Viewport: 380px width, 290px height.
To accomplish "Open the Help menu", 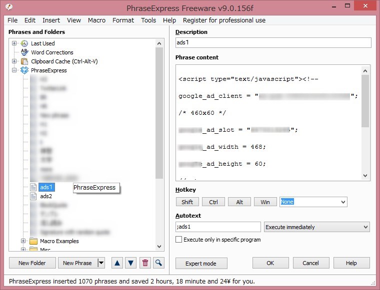I will click(169, 20).
